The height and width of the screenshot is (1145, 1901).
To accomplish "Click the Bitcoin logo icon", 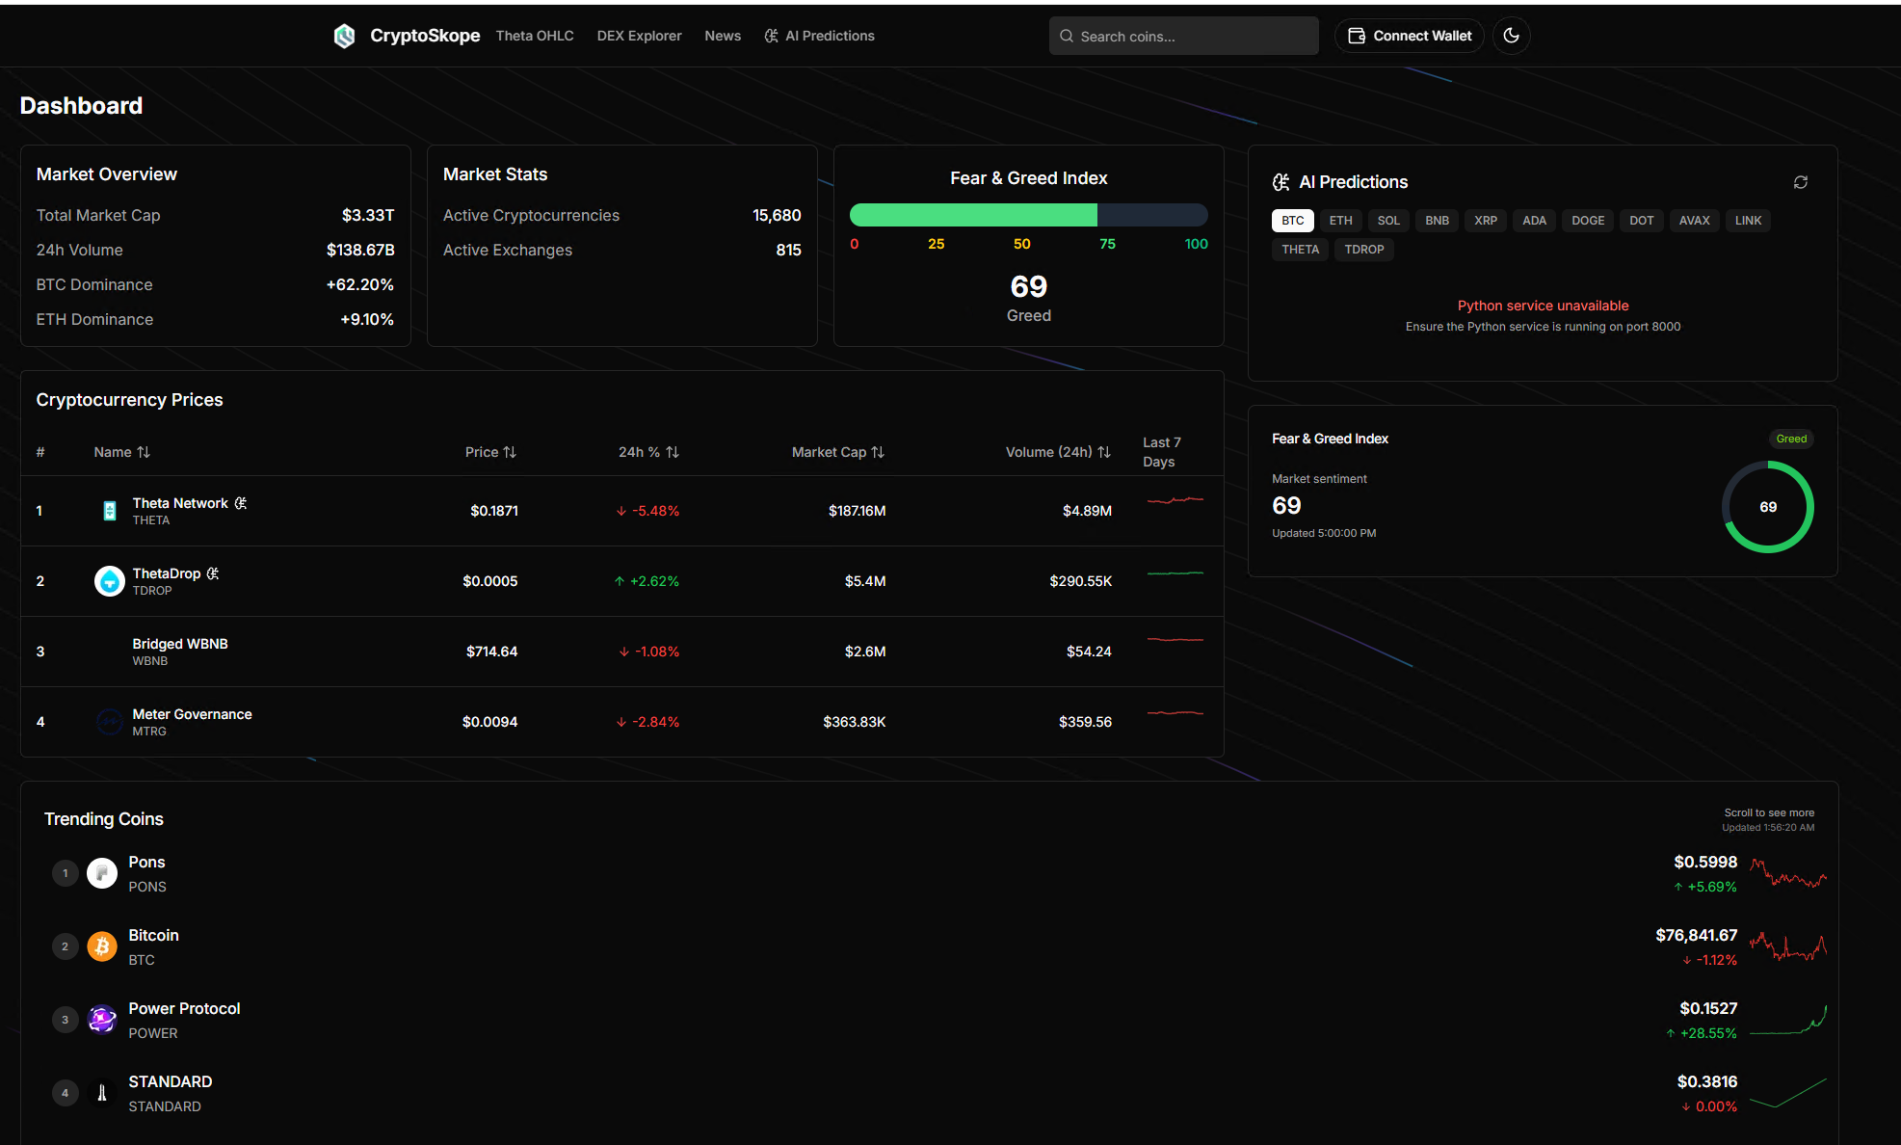I will pyautogui.click(x=102, y=946).
